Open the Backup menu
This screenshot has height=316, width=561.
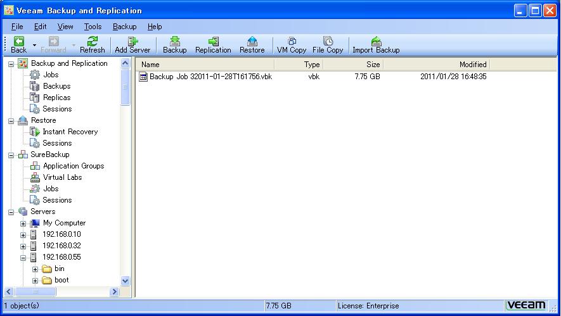tap(124, 27)
